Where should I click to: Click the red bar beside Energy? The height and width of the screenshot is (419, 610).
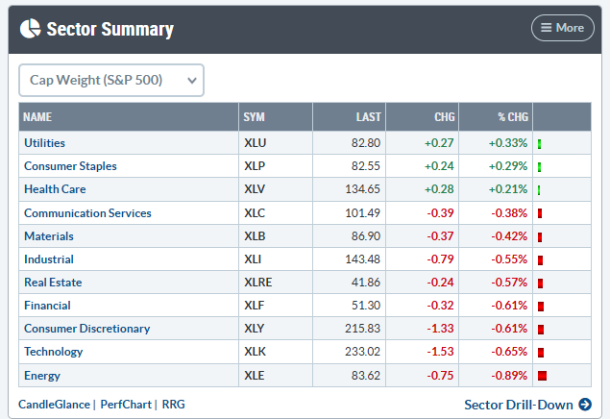[x=543, y=376]
